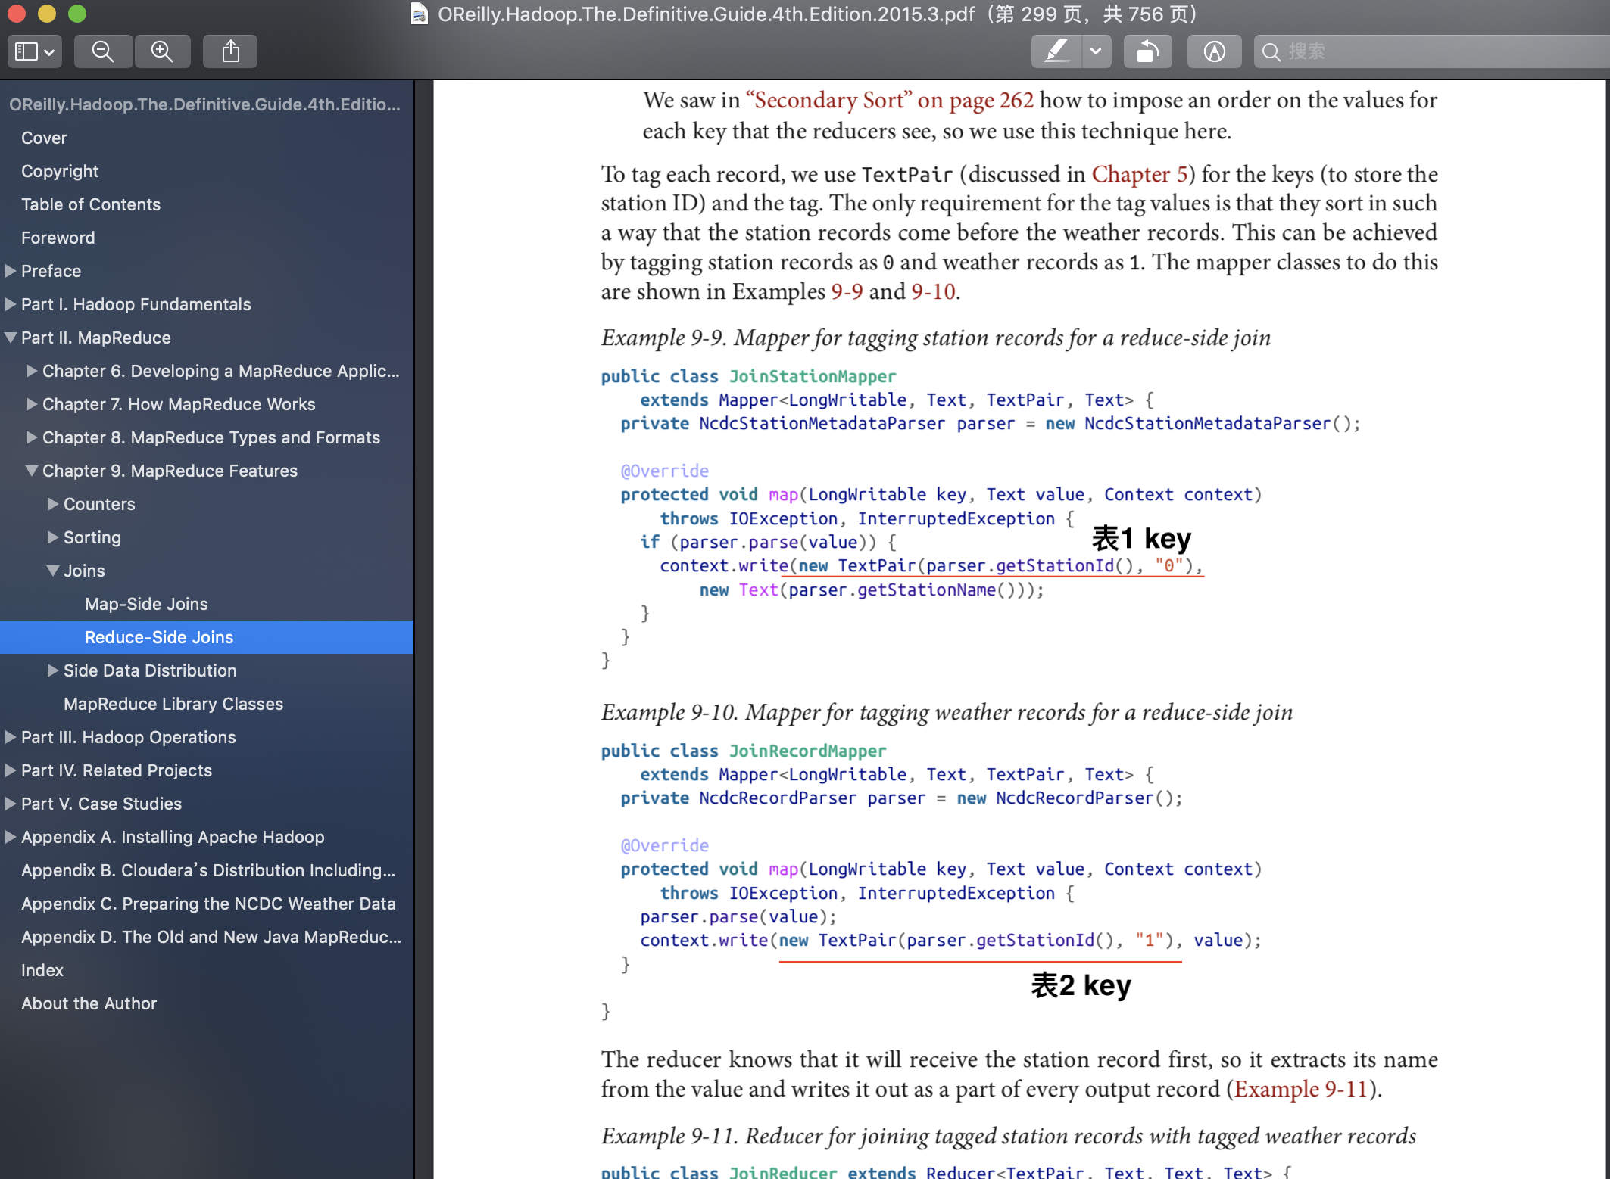The image size is (1610, 1179).
Task: Follow the Chapter 5 link
Action: [x=1139, y=174]
